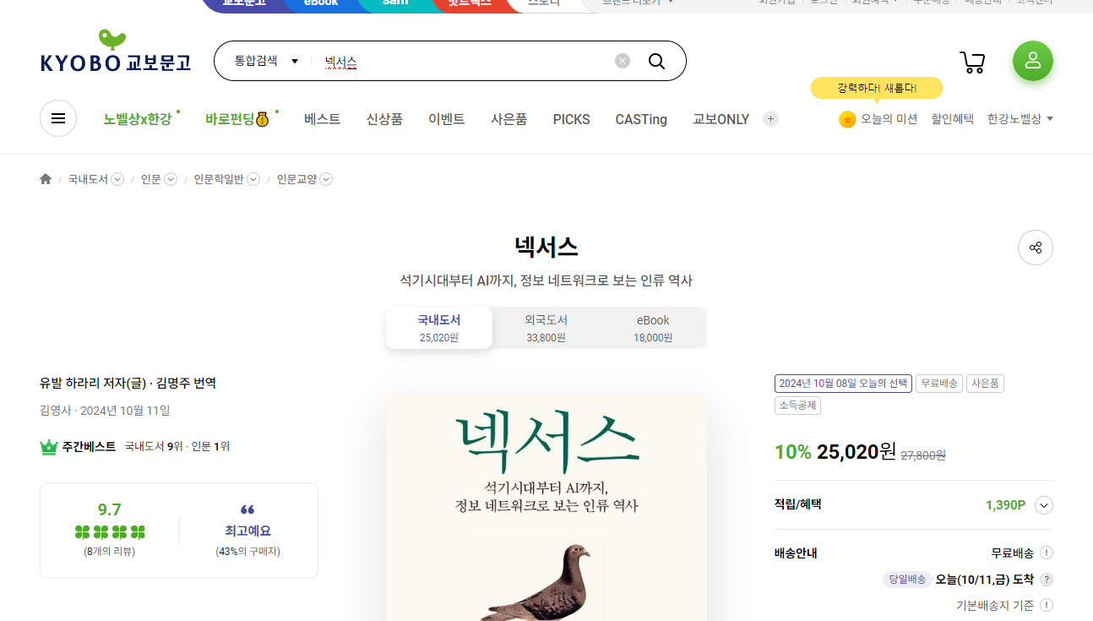The width and height of the screenshot is (1093, 621).
Task: Click the 할인혜택 link
Action: pos(952,119)
